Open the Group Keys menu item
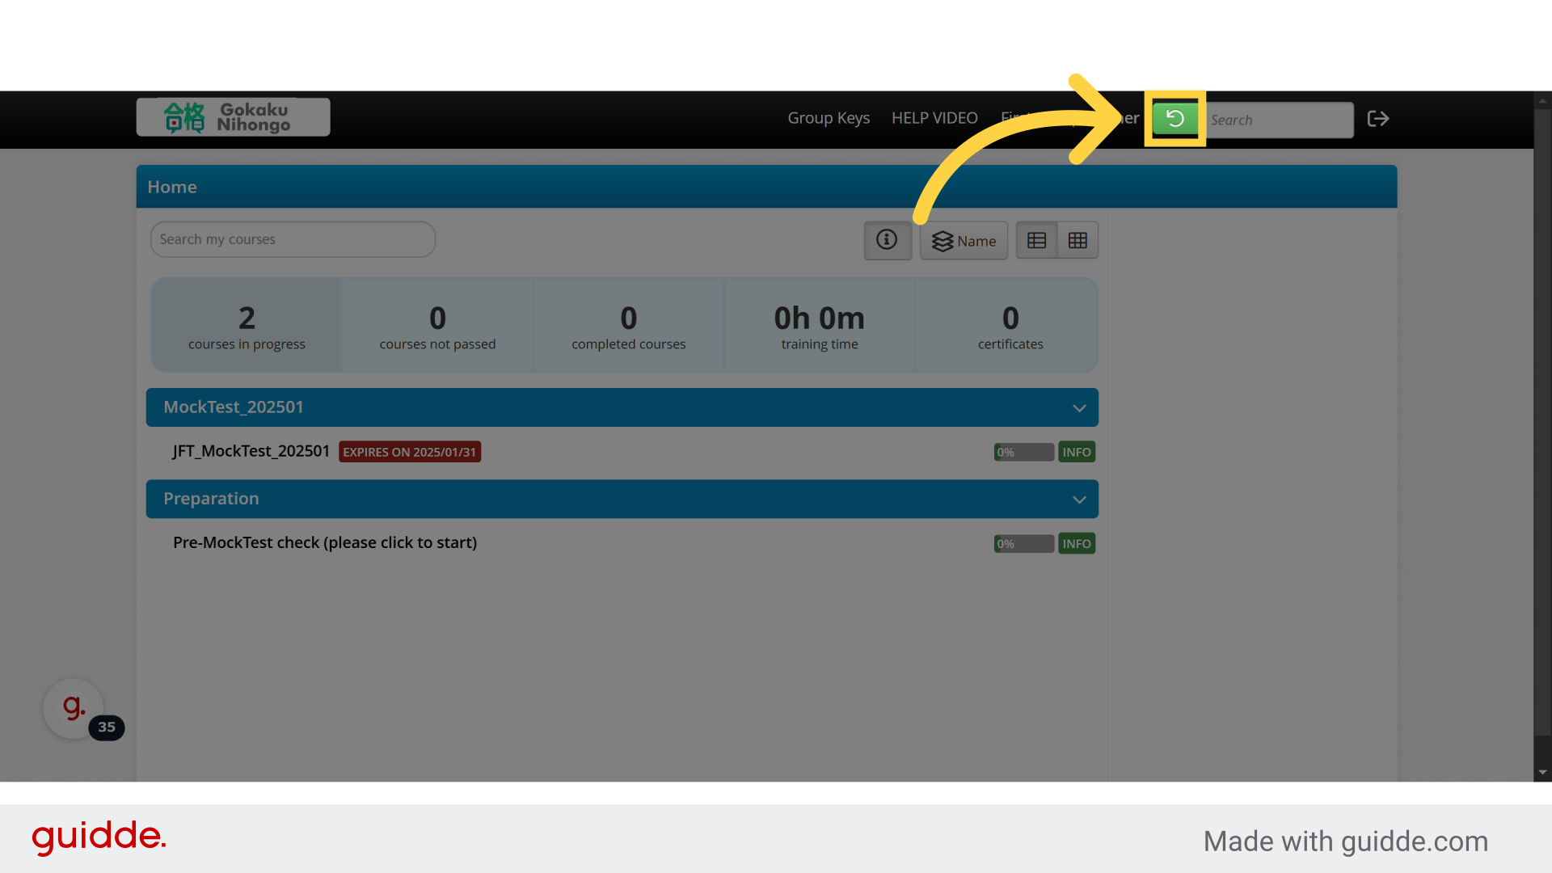 click(x=829, y=118)
